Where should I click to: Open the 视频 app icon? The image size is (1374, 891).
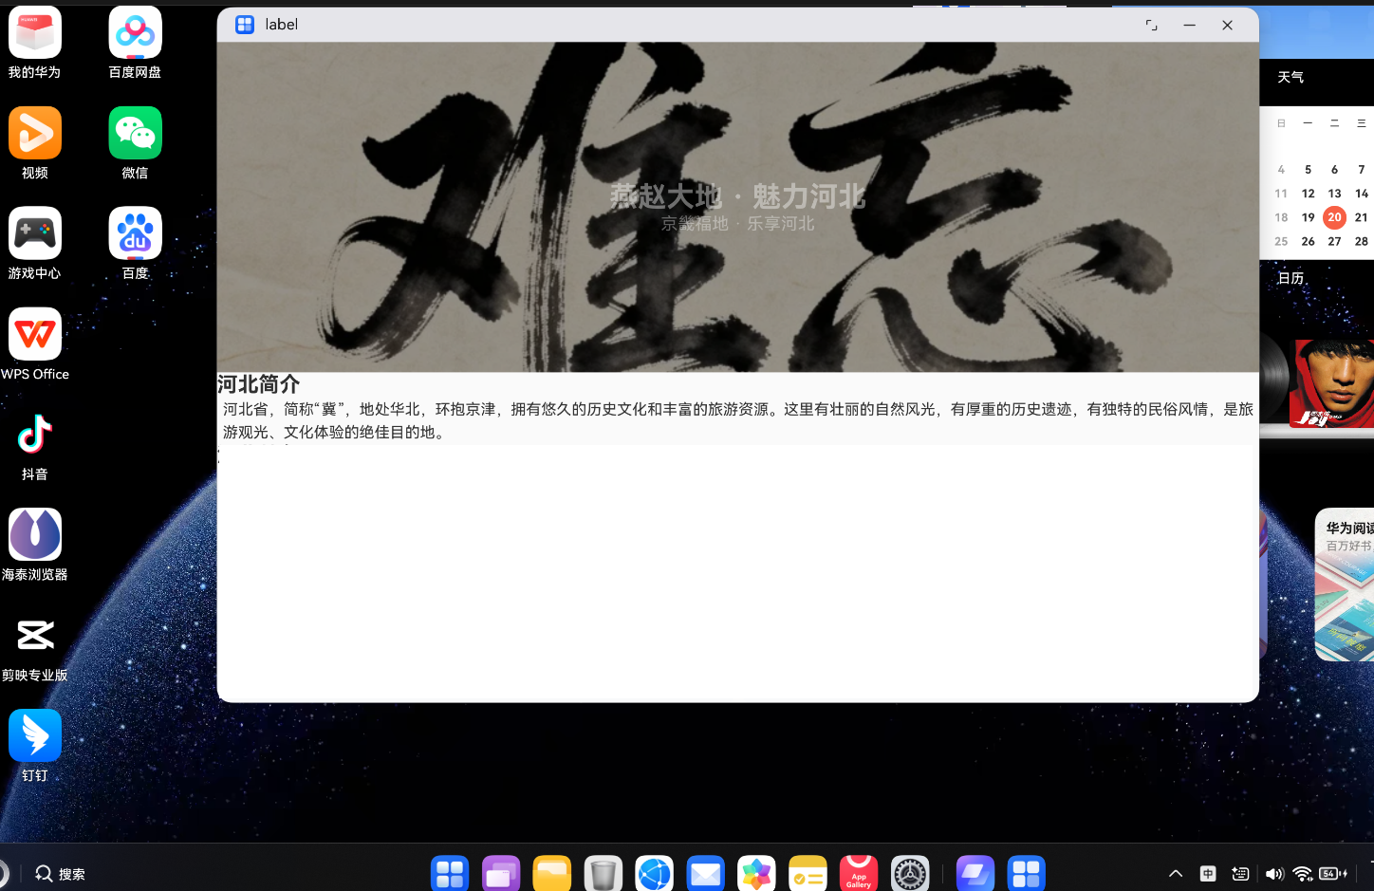pyautogui.click(x=35, y=133)
